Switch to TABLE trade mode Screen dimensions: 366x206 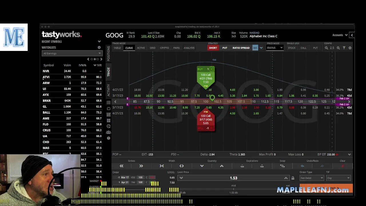click(117, 48)
